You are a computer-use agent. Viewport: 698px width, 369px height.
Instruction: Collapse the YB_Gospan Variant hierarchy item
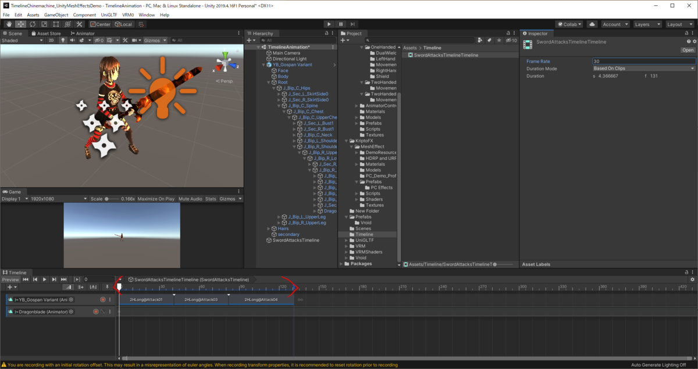263,65
